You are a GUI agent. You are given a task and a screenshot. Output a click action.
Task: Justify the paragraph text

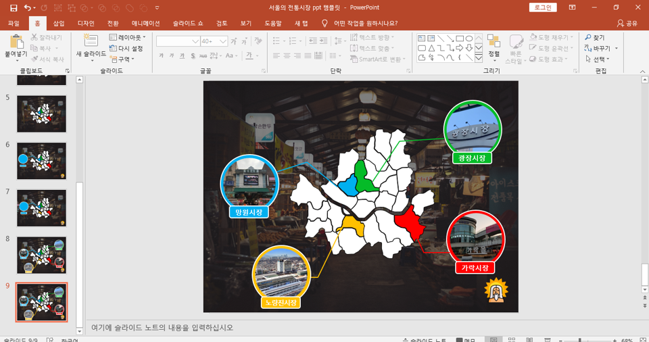(308, 55)
